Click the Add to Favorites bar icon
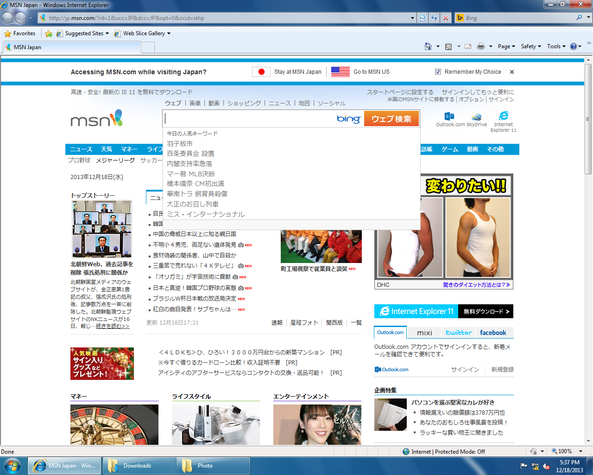The image size is (593, 475). point(49,33)
